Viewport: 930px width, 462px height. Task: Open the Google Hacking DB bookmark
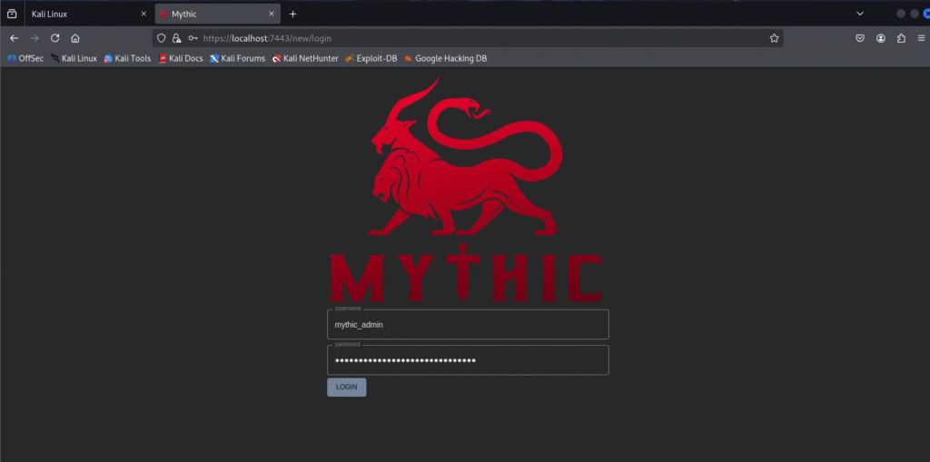tap(445, 58)
